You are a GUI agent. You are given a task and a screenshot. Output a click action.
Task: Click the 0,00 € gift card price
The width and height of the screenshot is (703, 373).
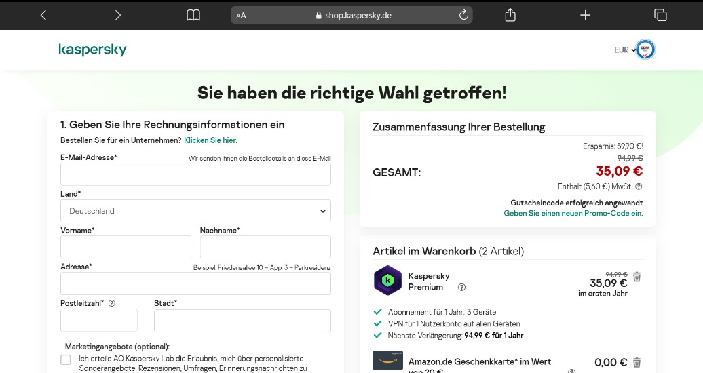tap(611, 362)
